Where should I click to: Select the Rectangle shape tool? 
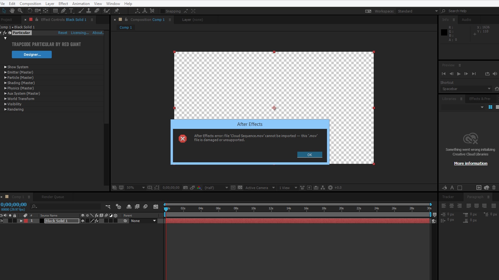coord(55,11)
